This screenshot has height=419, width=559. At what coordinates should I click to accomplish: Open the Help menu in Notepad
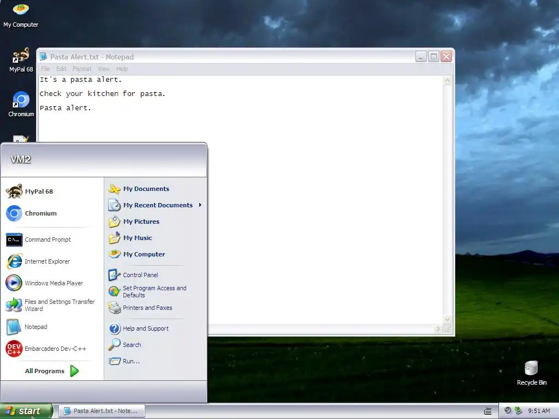[x=122, y=69]
